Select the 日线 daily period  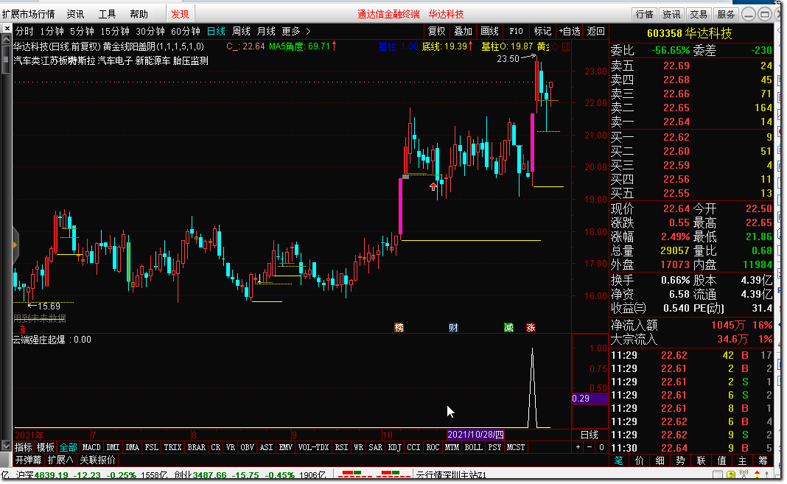point(217,31)
